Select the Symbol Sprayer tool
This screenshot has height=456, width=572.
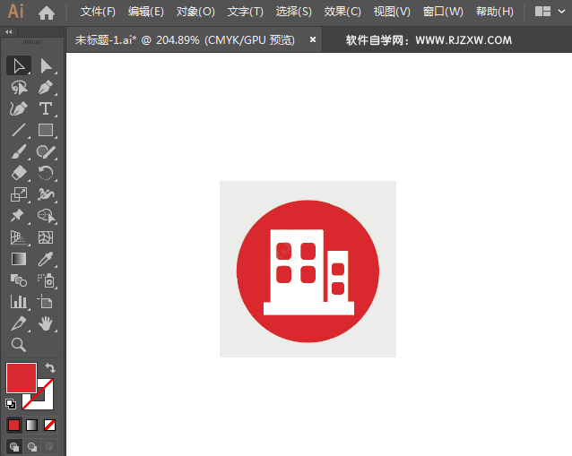click(46, 280)
